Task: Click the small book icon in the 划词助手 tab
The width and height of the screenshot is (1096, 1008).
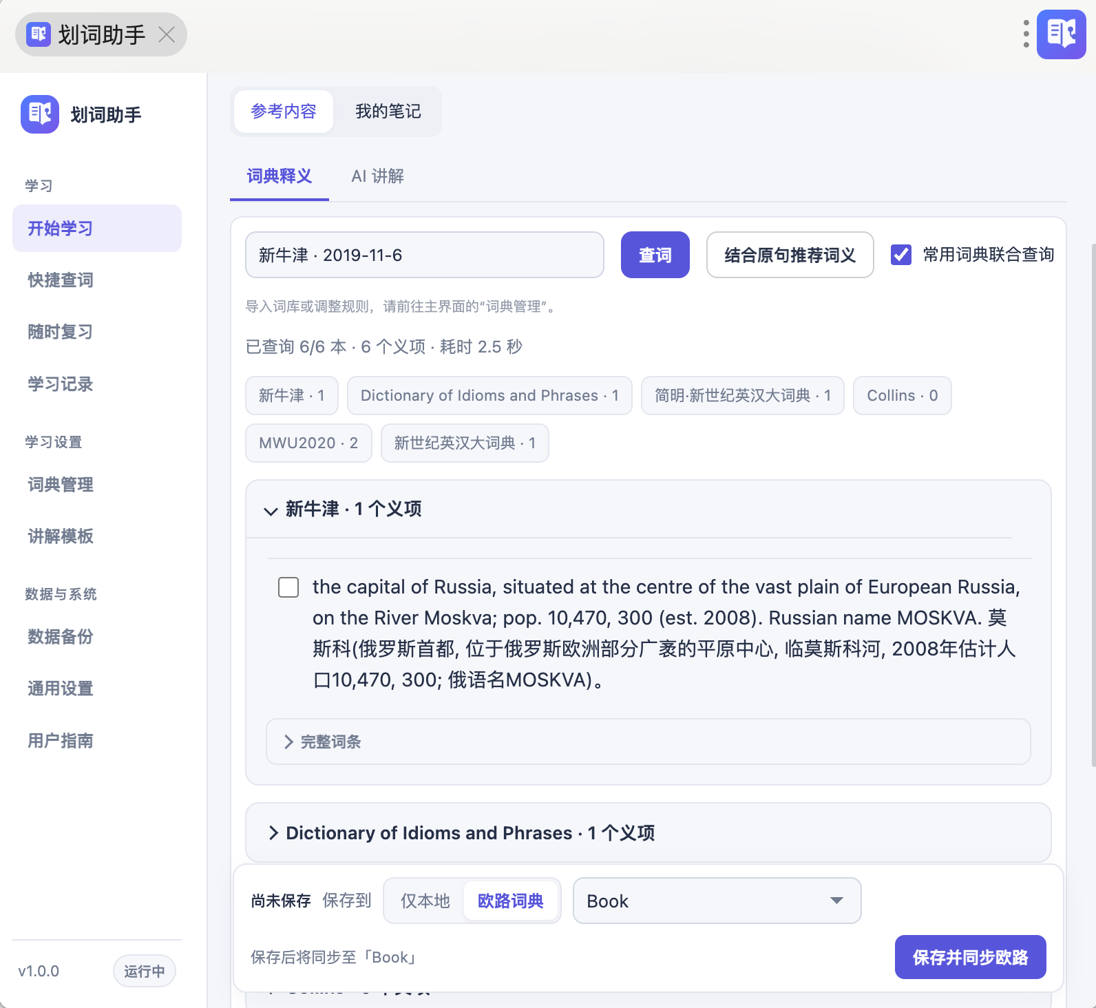Action: pos(39,34)
